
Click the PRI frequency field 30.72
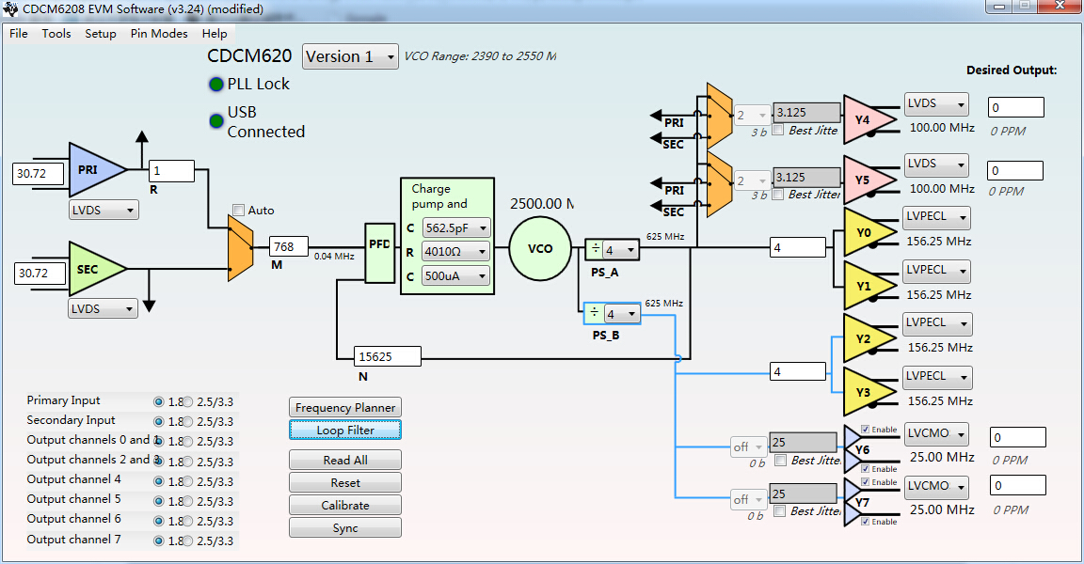[x=38, y=173]
